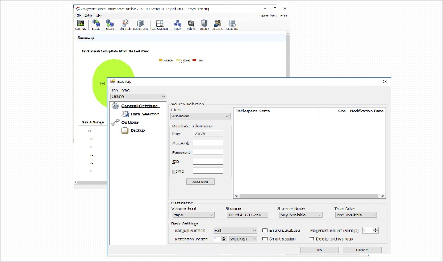The height and width of the screenshot is (262, 443).
Task: Toggle the checkbox under Entire Database
Action: click(265, 239)
